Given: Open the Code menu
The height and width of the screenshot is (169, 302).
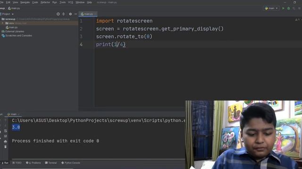Looking at the screenshot, I should tap(35, 2).
